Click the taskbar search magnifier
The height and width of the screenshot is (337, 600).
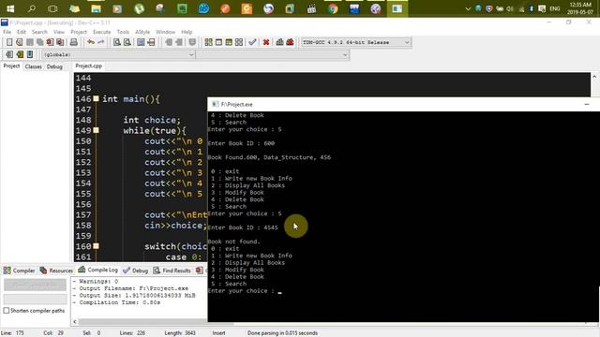[32, 8]
